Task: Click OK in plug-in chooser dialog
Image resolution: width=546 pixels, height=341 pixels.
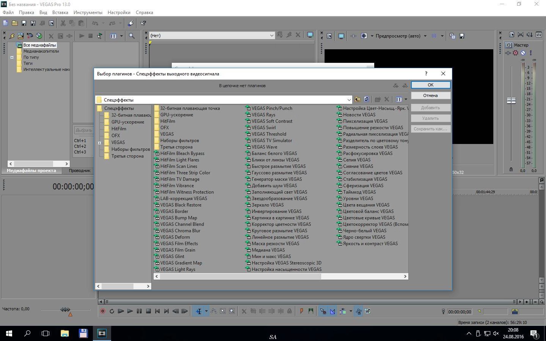Action: [x=430, y=85]
